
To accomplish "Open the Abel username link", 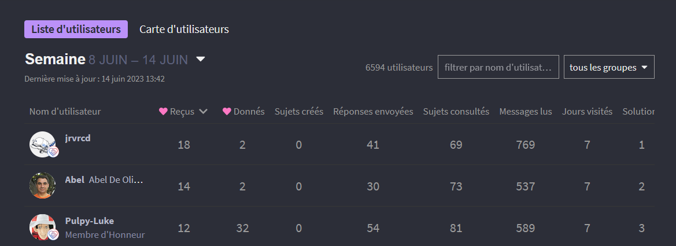I will tap(75, 179).
